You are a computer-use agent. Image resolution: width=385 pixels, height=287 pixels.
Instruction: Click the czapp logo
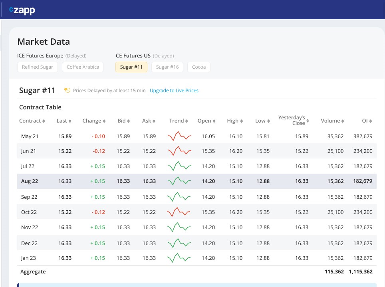click(22, 10)
